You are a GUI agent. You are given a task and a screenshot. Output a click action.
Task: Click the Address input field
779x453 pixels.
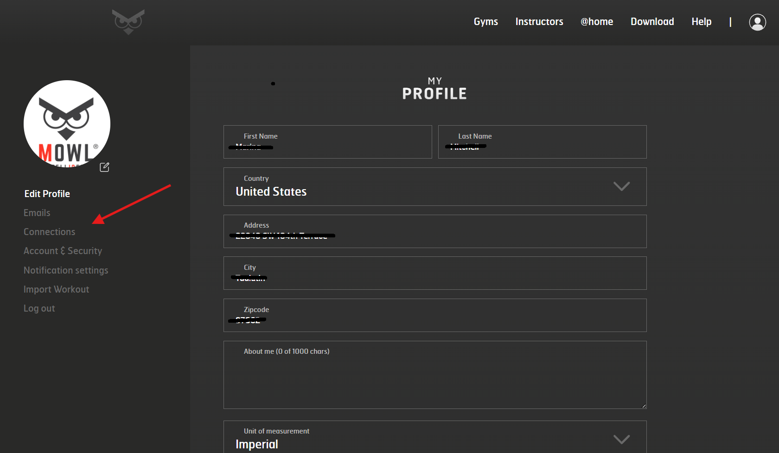[435, 231]
